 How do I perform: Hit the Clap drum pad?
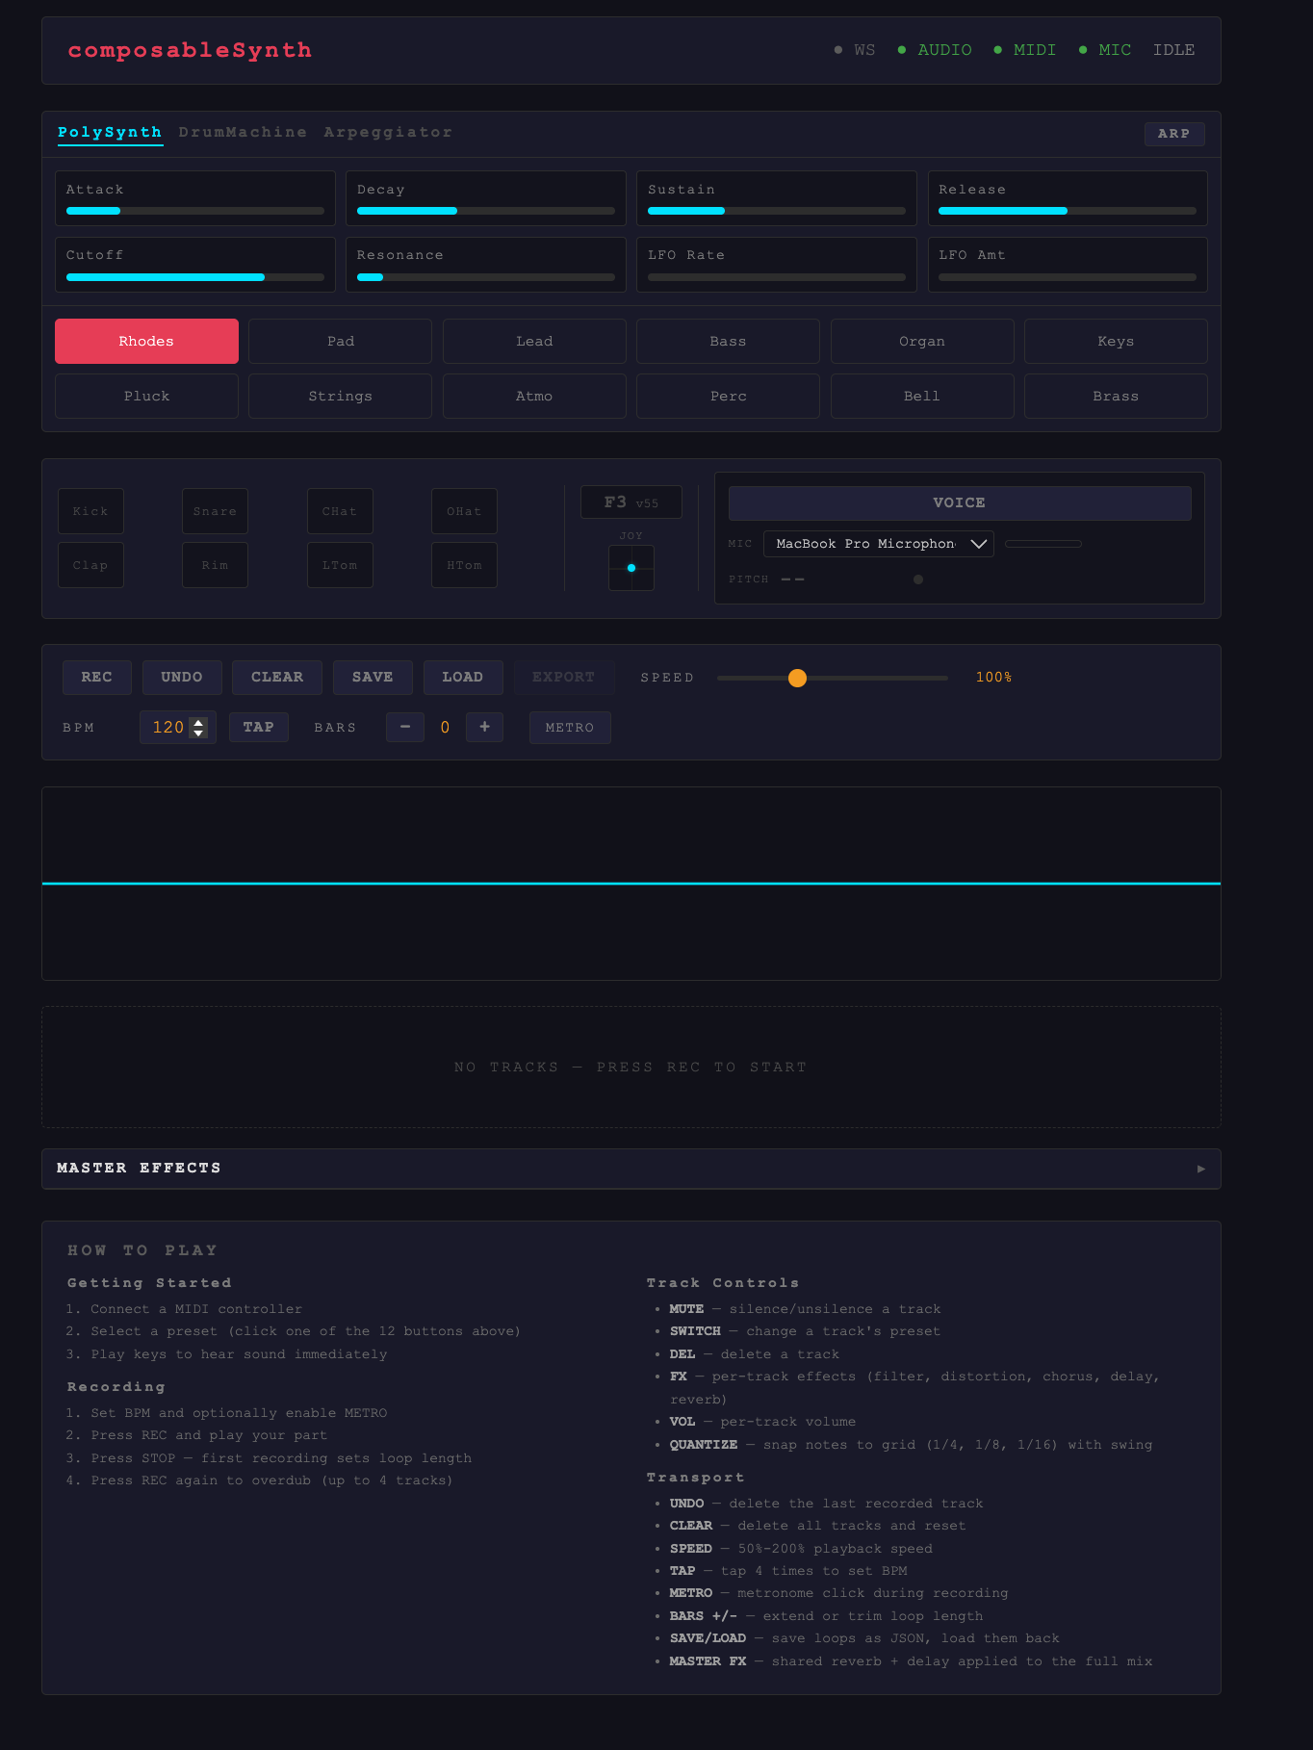pyautogui.click(x=90, y=565)
